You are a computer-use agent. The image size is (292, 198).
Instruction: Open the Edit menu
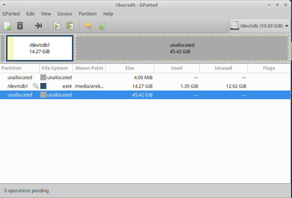coord(31,14)
